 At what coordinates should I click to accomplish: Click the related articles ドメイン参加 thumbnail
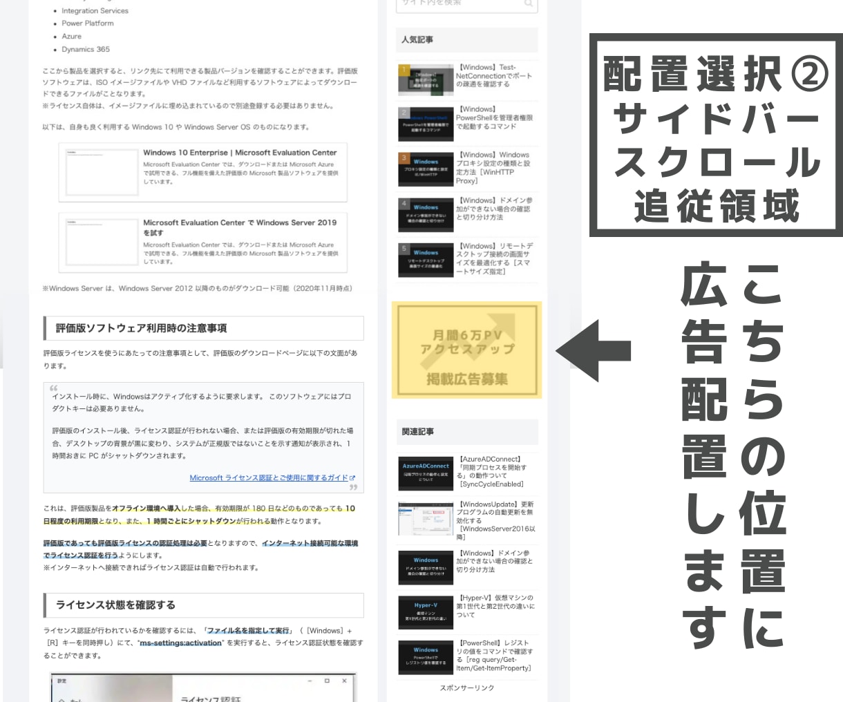click(x=426, y=567)
